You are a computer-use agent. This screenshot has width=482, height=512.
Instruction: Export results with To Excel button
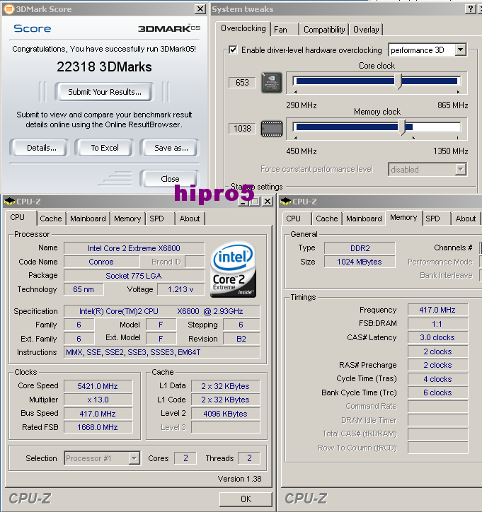105,148
